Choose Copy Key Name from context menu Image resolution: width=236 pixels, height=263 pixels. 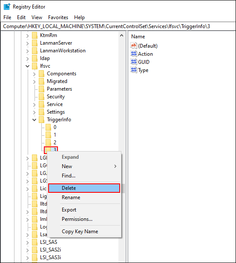tap(84, 232)
